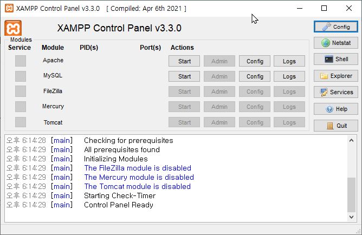Start the MySQL module
Viewport: 362px width, 235px height.
(184, 76)
